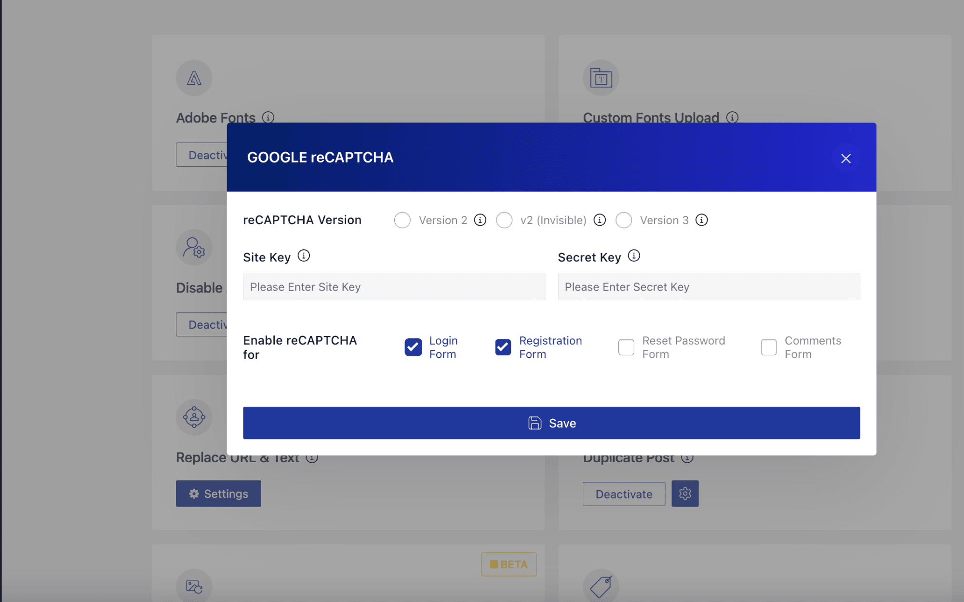Click the Registration Form label
The height and width of the screenshot is (602, 964).
coord(550,347)
